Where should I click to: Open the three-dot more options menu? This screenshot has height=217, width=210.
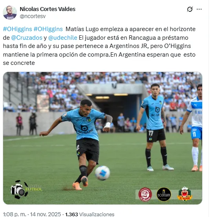(199, 9)
